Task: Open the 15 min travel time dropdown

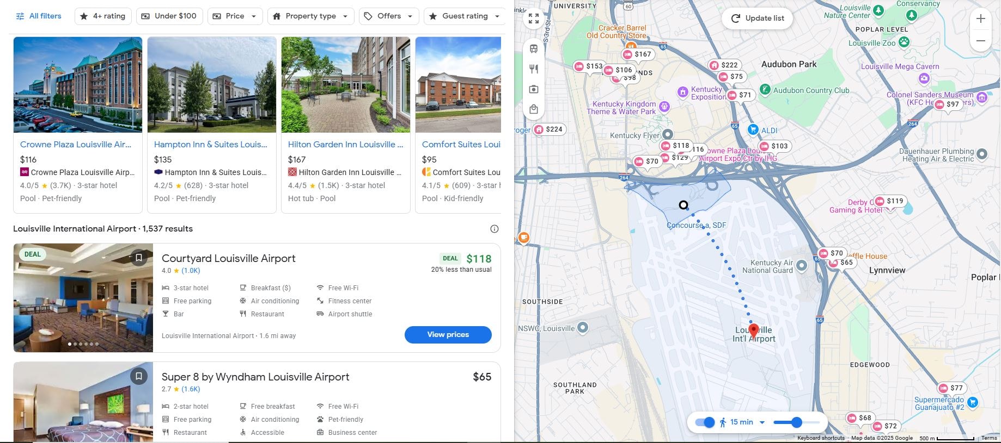Action: (742, 422)
